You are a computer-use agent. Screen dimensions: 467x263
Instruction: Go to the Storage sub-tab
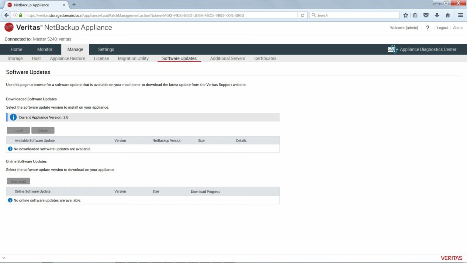(x=15, y=58)
